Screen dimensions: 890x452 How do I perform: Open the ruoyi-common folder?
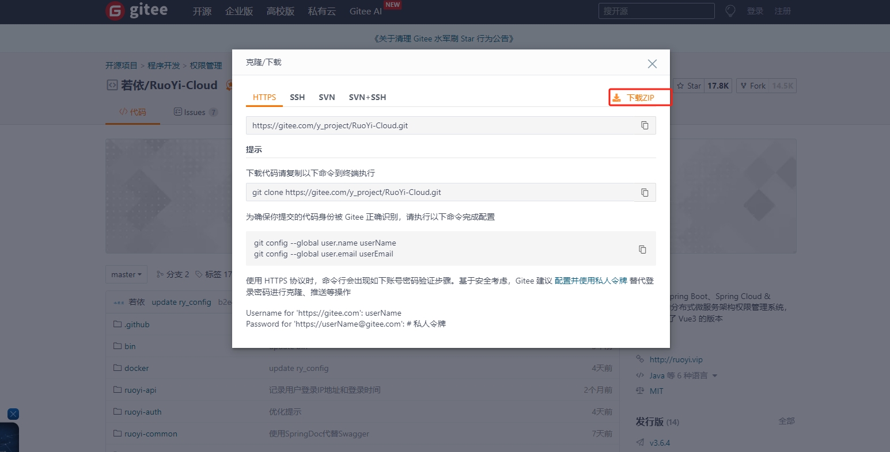151,434
